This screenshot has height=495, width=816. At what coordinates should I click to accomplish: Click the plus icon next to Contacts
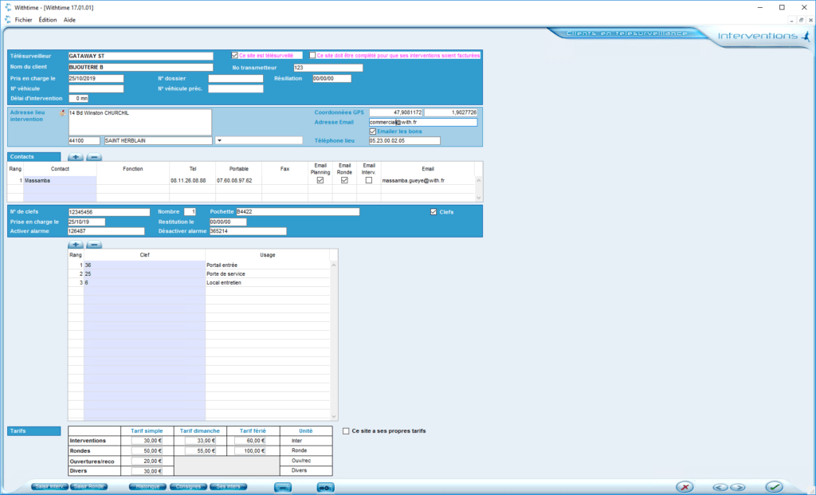(x=76, y=157)
